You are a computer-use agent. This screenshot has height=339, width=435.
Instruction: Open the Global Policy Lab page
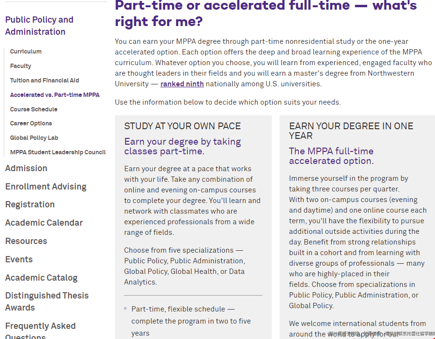click(34, 138)
